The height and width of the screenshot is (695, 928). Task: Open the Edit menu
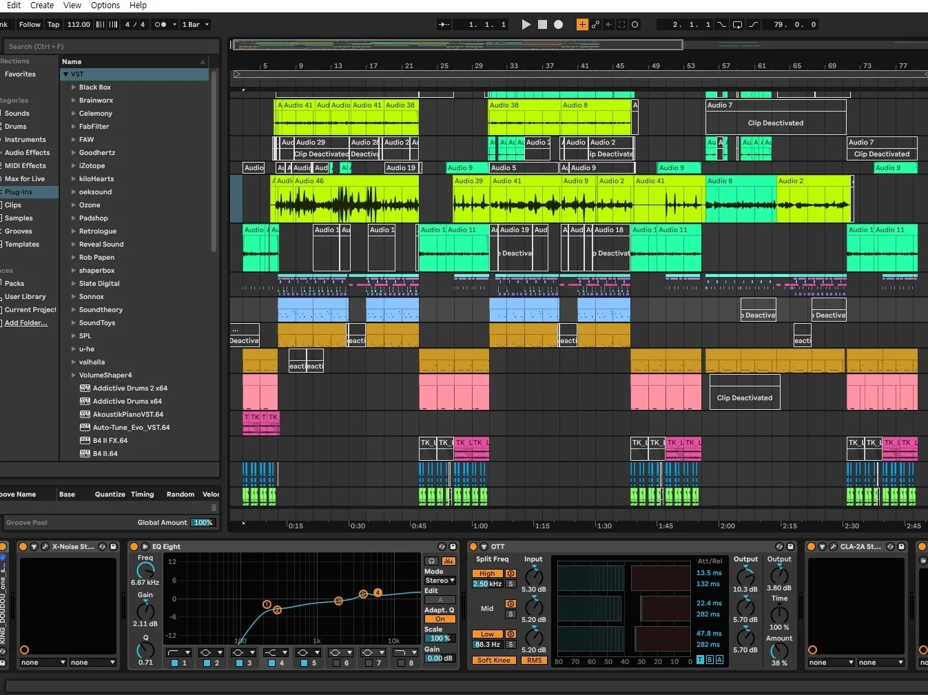click(14, 6)
